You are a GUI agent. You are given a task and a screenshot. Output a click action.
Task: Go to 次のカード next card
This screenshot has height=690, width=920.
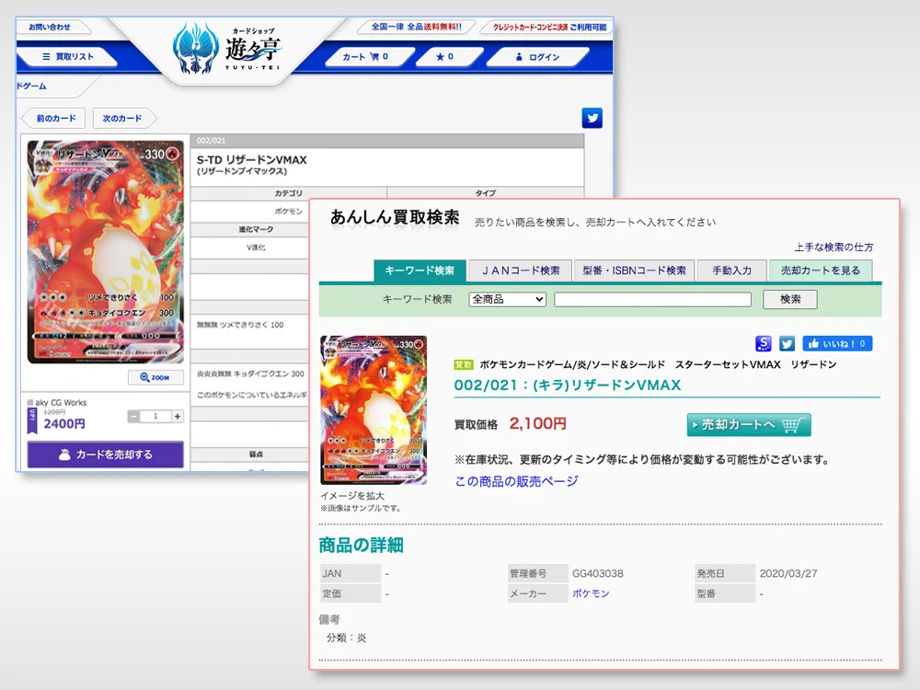(x=122, y=118)
